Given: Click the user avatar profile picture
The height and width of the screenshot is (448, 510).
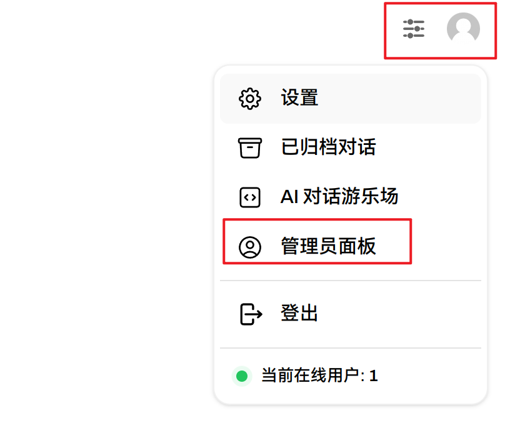Looking at the screenshot, I should pyautogui.click(x=463, y=29).
